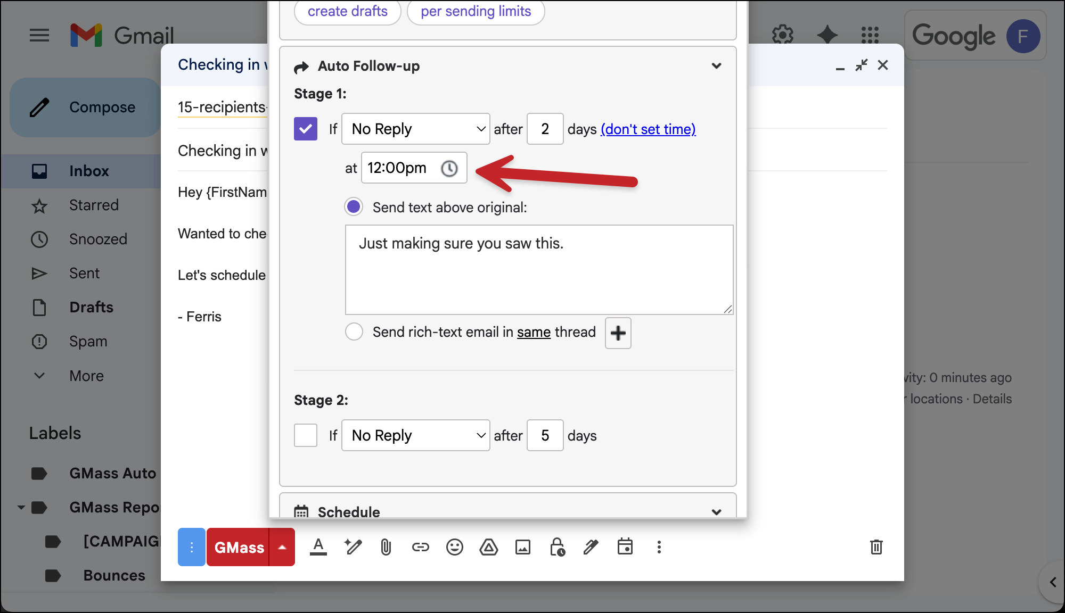Click the insert photo icon

(522, 547)
